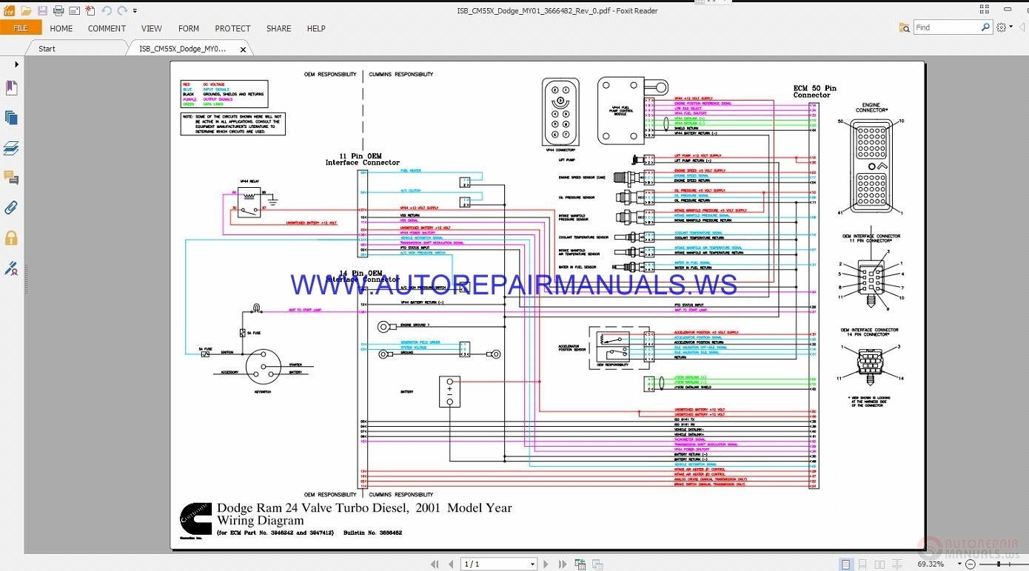The height and width of the screenshot is (571, 1029).
Task: Toggle single page view mode
Action: click(845, 564)
